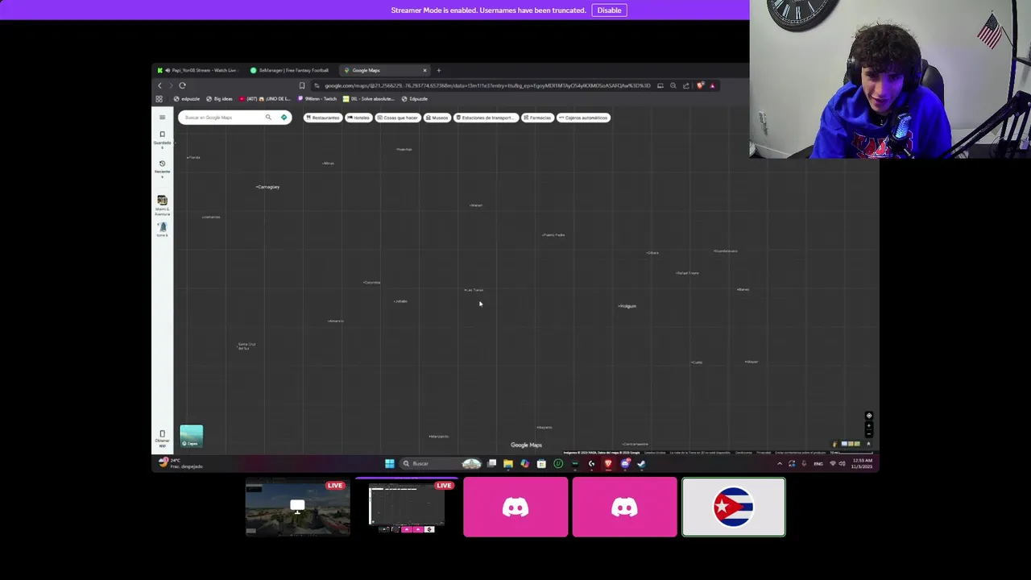This screenshot has width=1031, height=580.
Task: Click the Santa Cruz del Sur label
Action: point(246,346)
